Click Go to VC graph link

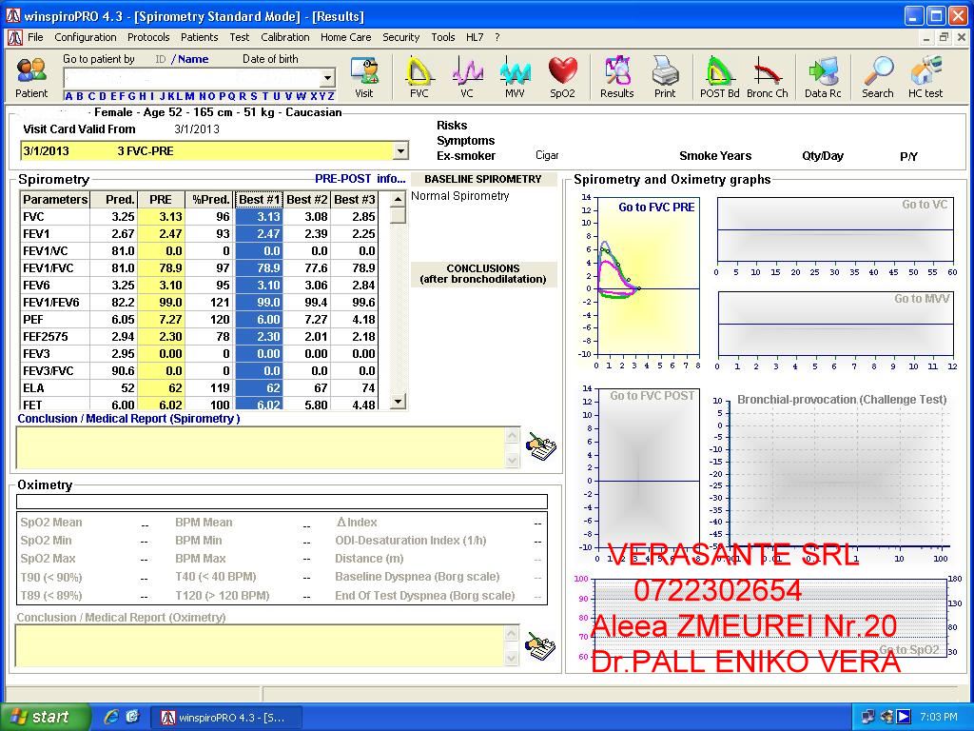[925, 205]
